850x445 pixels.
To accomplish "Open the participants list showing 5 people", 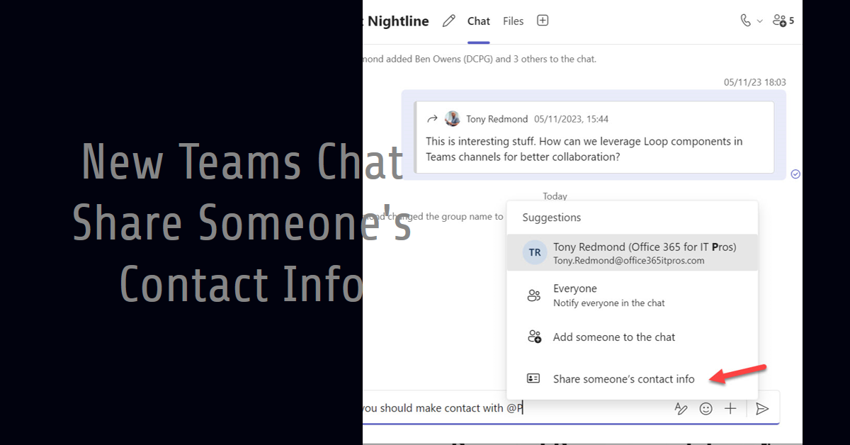I will [x=783, y=21].
